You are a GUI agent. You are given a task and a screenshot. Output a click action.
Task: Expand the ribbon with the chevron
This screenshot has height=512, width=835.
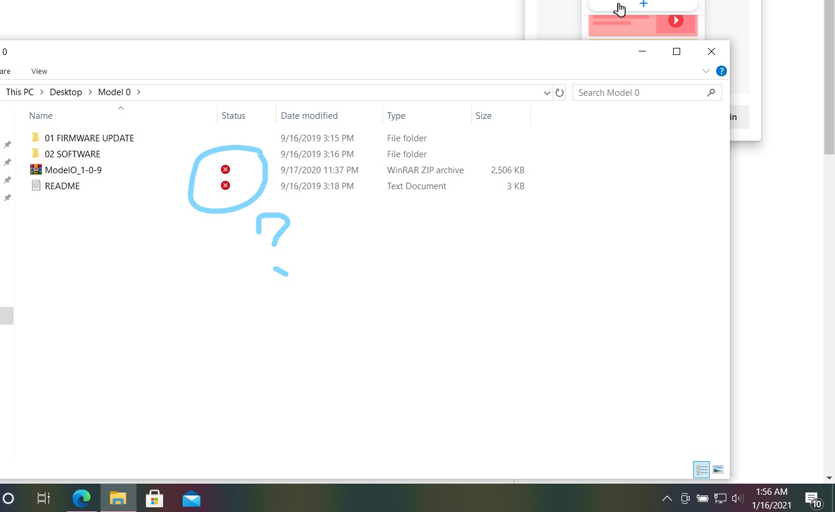click(706, 71)
